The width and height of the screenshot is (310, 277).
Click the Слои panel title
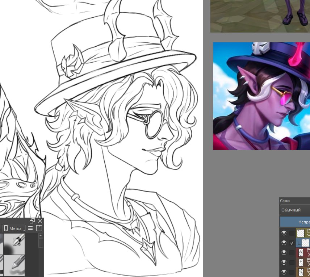[x=285, y=201]
